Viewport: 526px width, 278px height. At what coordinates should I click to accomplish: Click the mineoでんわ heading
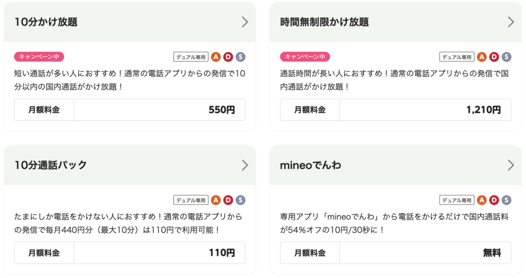click(311, 165)
